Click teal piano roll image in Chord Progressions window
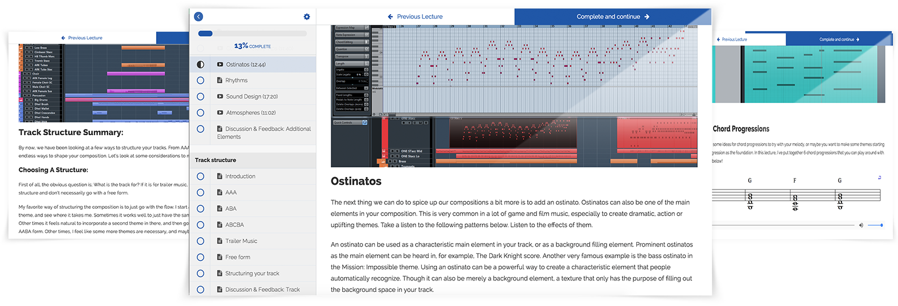 pyautogui.click(x=798, y=74)
